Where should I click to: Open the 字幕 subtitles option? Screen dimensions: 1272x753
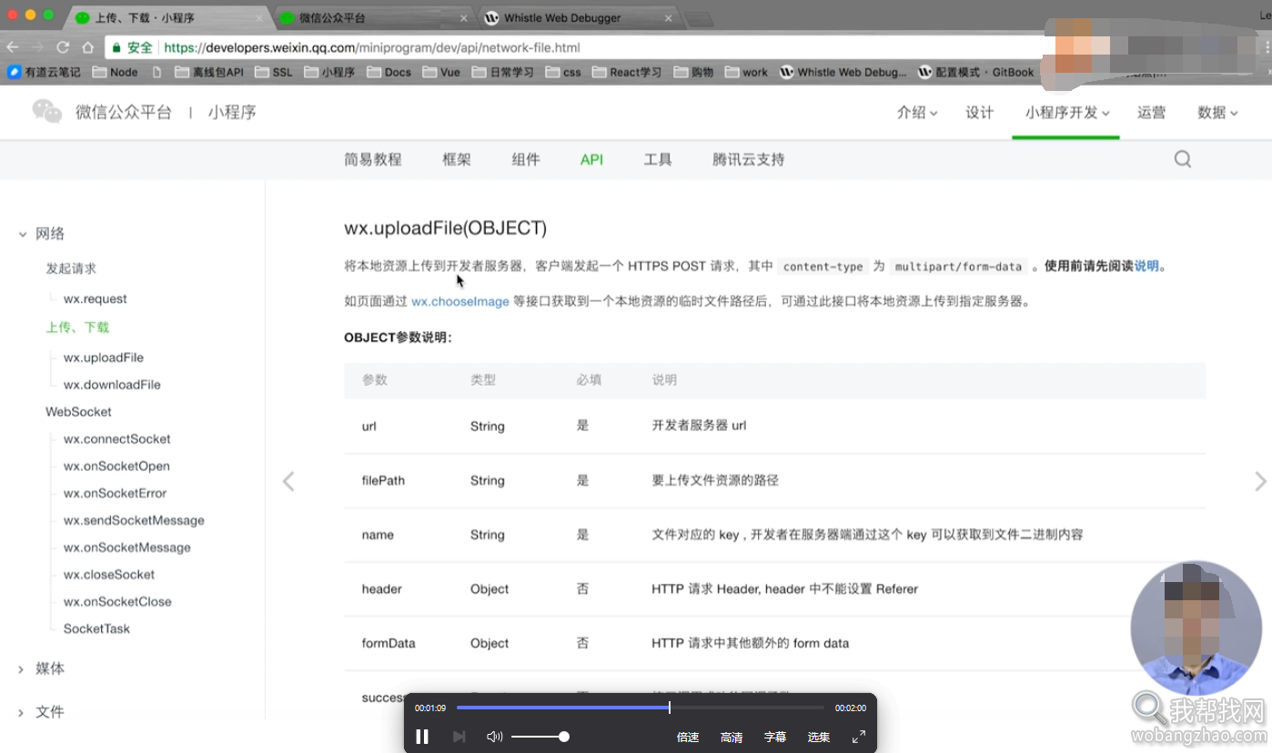[775, 738]
